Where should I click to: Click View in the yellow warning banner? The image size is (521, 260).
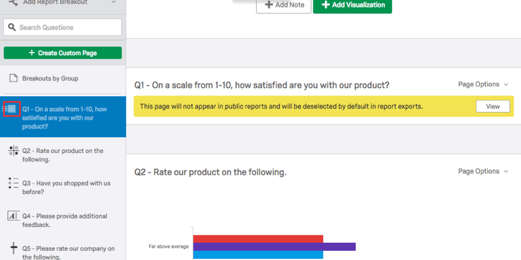coord(493,106)
